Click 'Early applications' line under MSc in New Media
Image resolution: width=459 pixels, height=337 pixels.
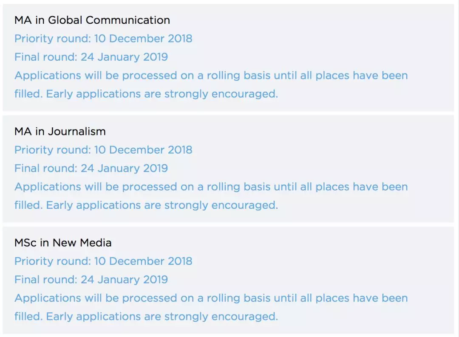pyautogui.click(x=146, y=317)
